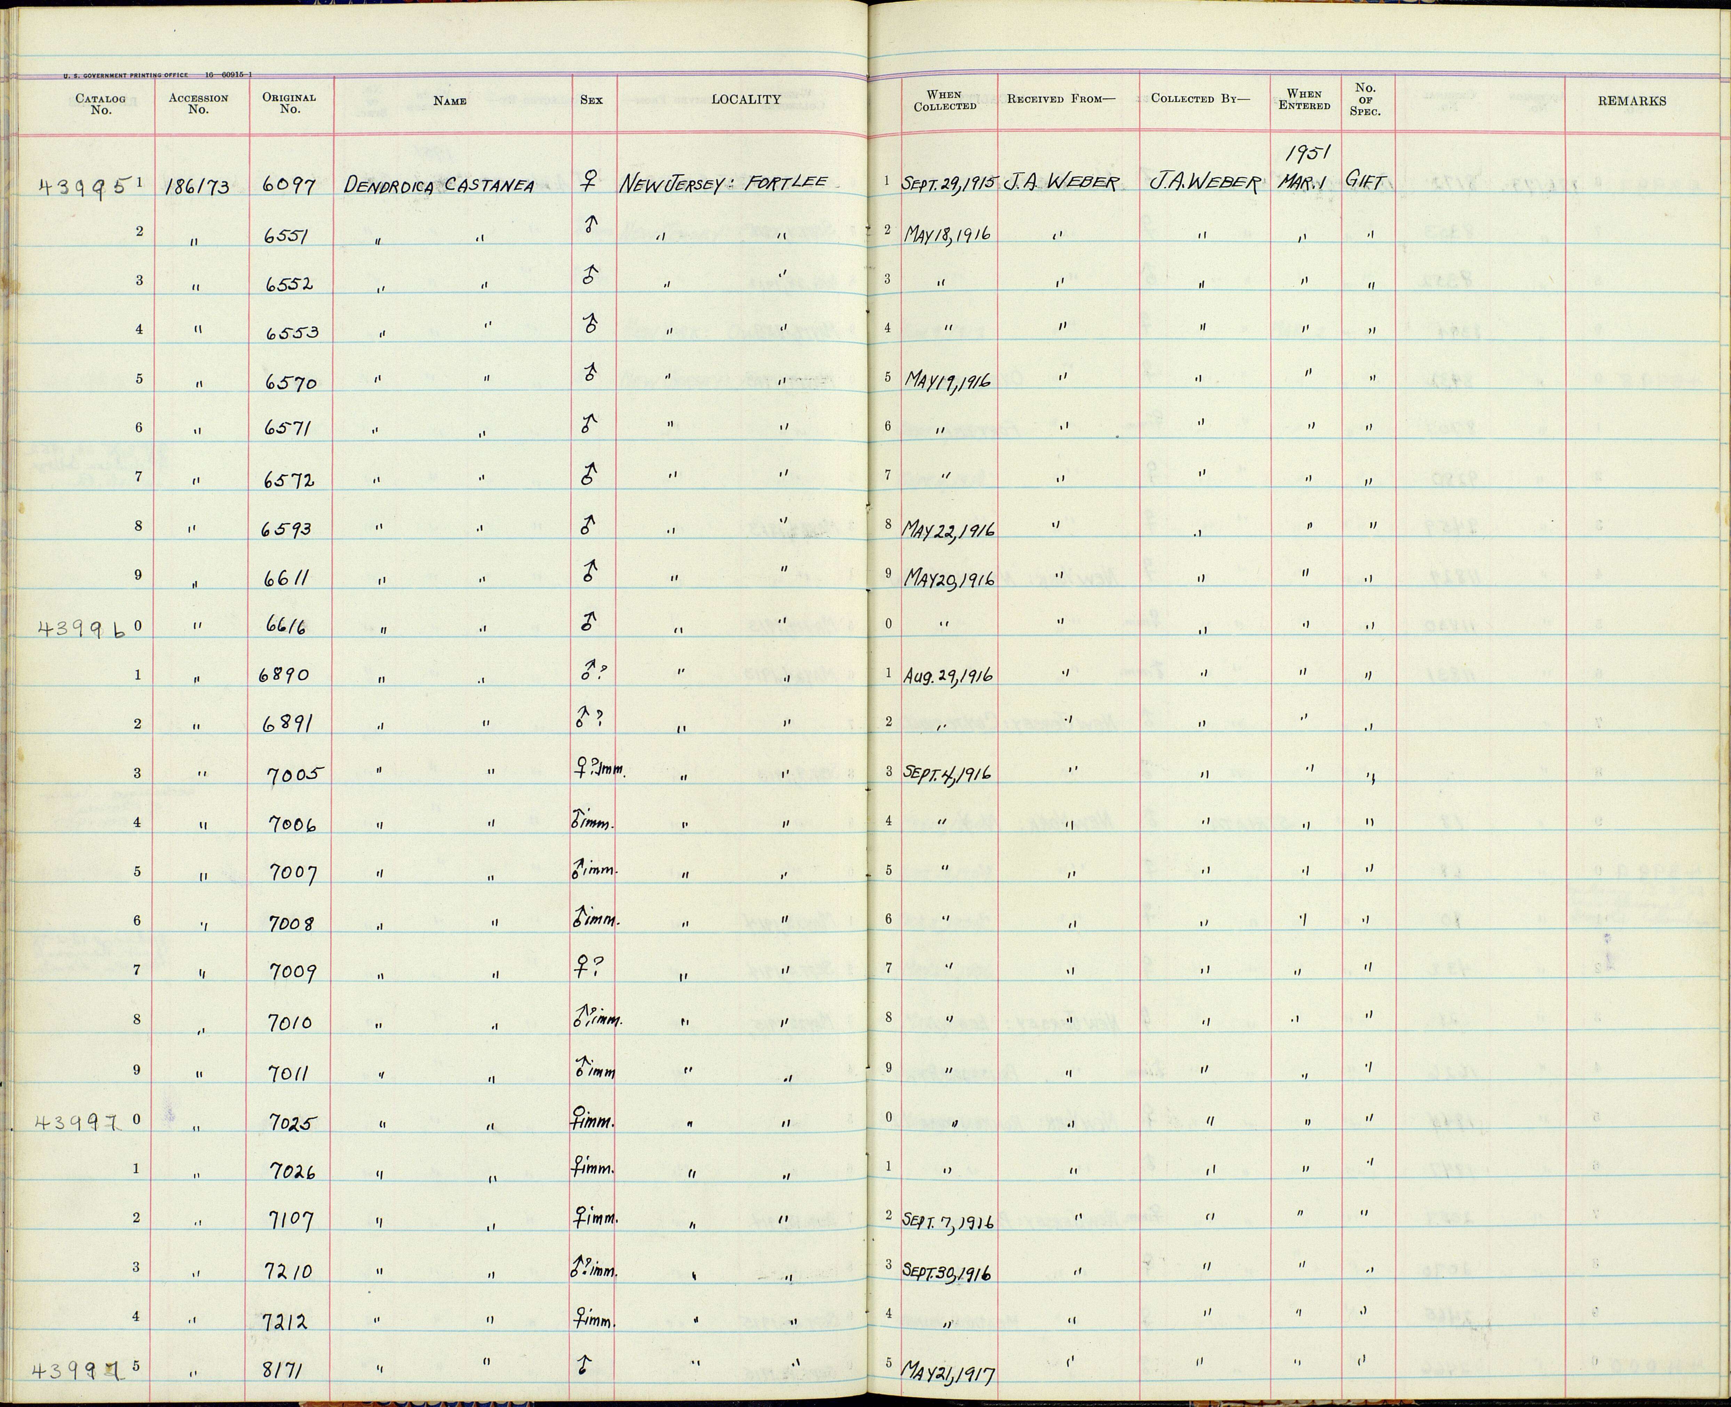This screenshot has height=1407, width=1731.
Task: Select the 'Sex' column header
Action: [591, 101]
